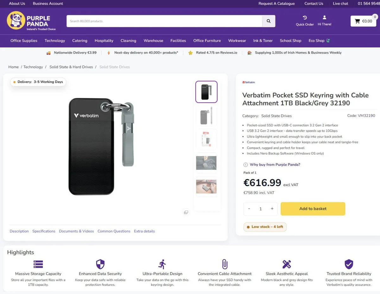Click the Verbatim brand logo
Image resolution: width=380 pixels, height=294 pixels.
(x=249, y=82)
